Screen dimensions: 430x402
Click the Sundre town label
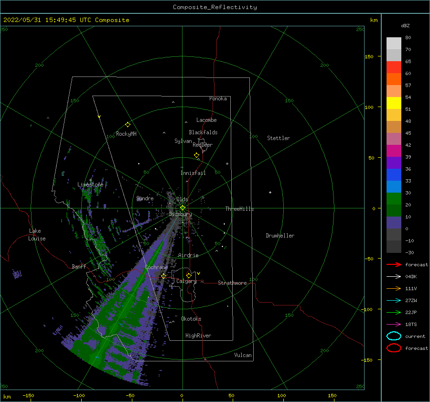coord(145,198)
